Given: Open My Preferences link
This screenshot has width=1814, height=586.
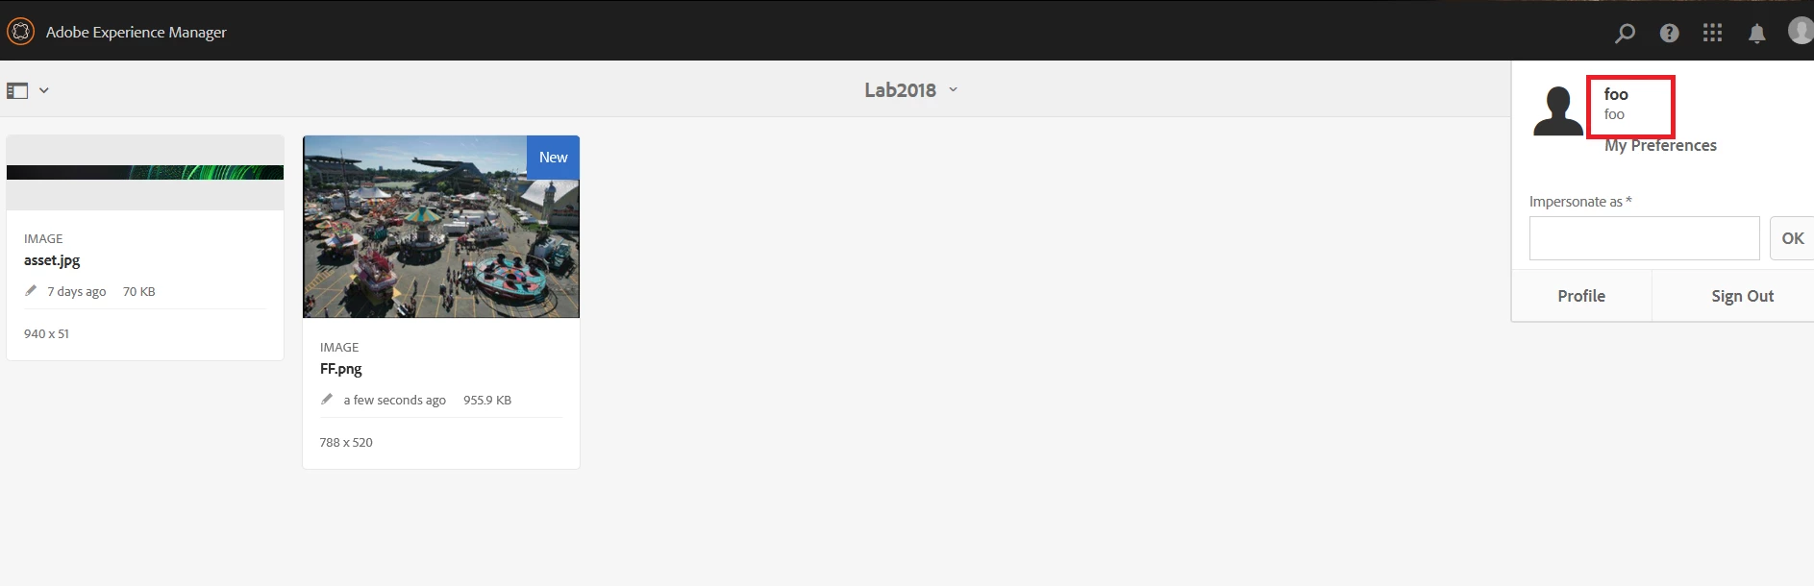Looking at the screenshot, I should point(1660,145).
